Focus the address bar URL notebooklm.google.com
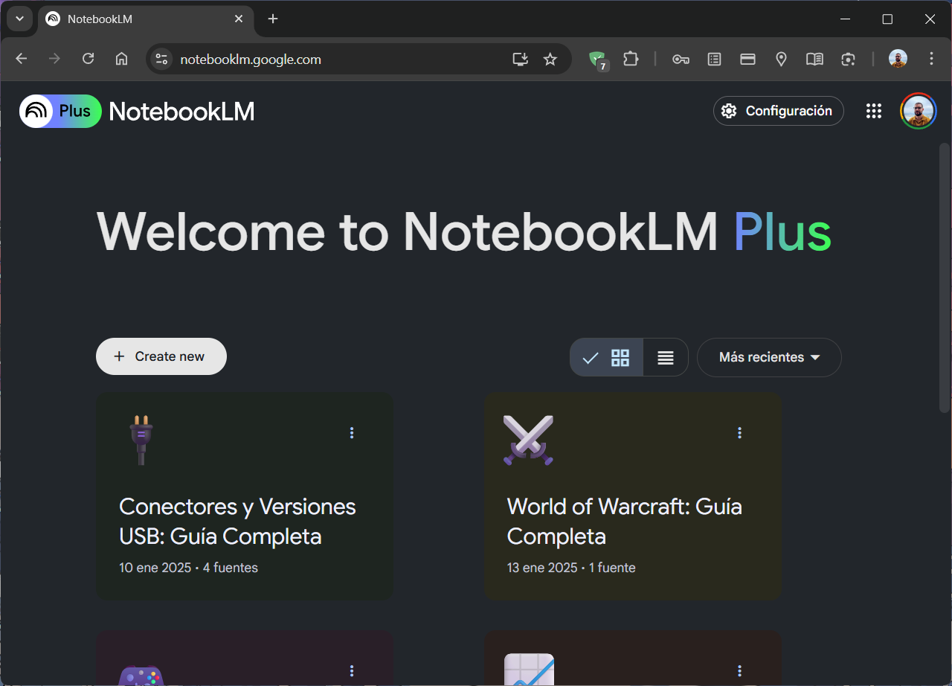Viewport: 952px width, 686px height. (x=251, y=60)
